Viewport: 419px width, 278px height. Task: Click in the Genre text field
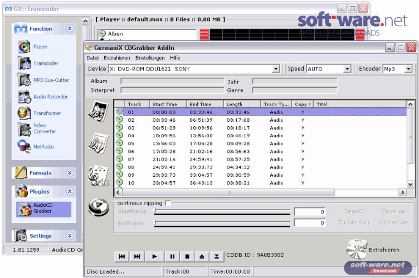[x=295, y=91]
